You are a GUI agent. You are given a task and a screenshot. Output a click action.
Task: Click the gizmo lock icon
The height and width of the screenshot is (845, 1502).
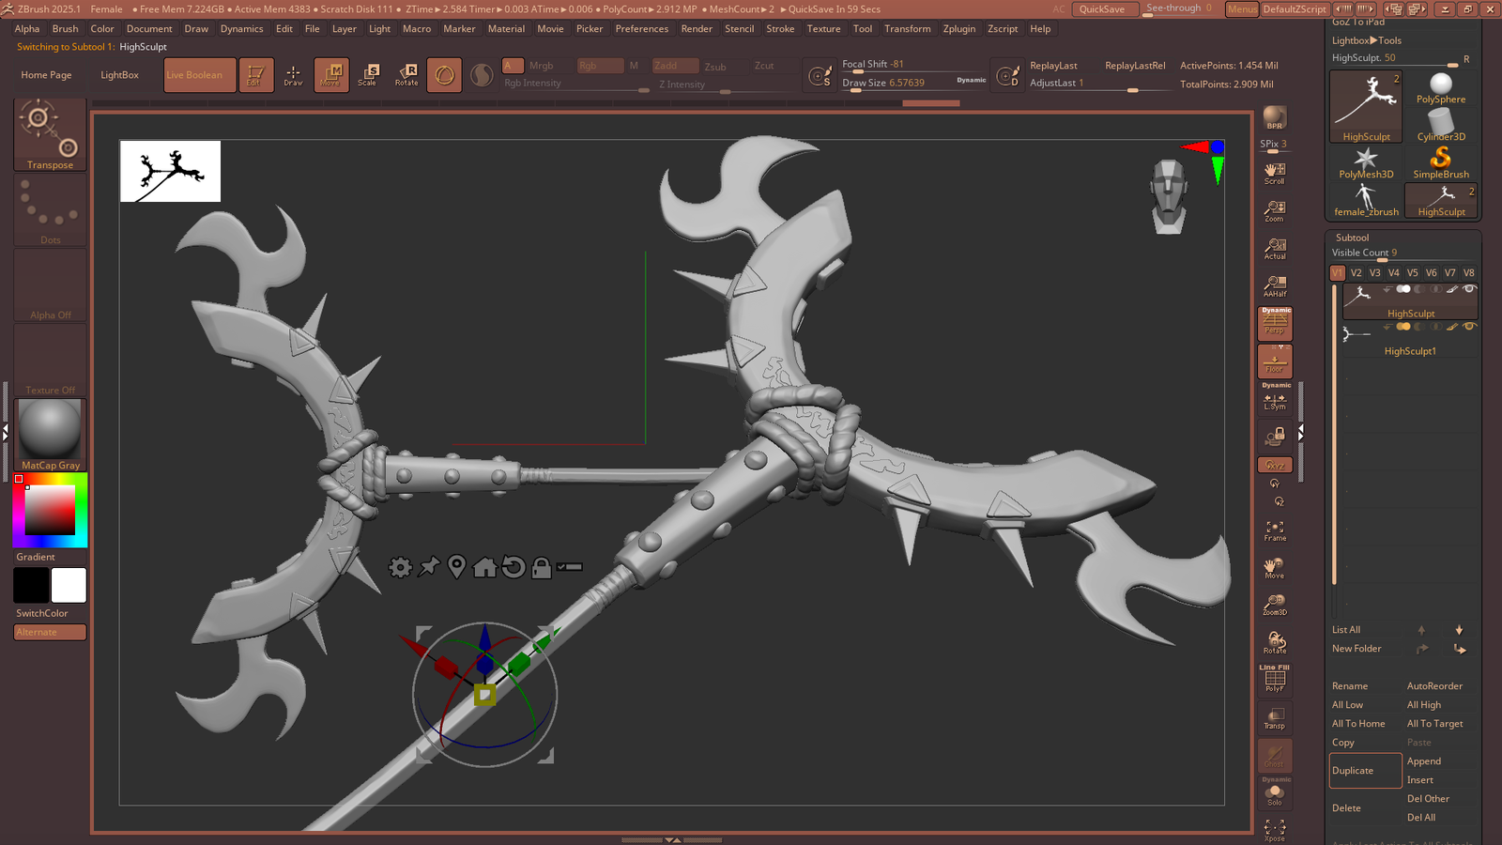pos(541,567)
